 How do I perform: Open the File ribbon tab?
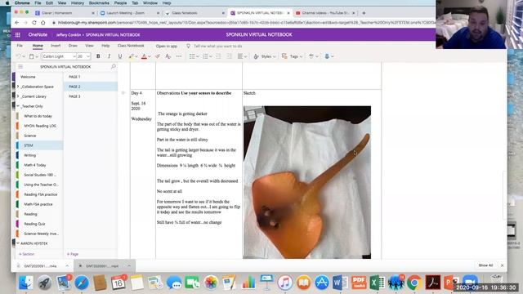point(20,46)
